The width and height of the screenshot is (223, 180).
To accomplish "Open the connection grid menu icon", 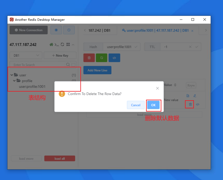I will (68, 44).
